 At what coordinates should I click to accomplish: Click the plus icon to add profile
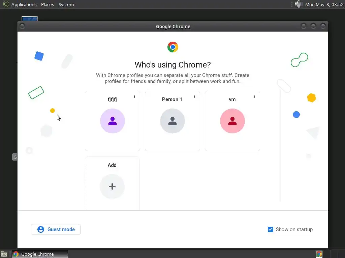[x=112, y=186]
